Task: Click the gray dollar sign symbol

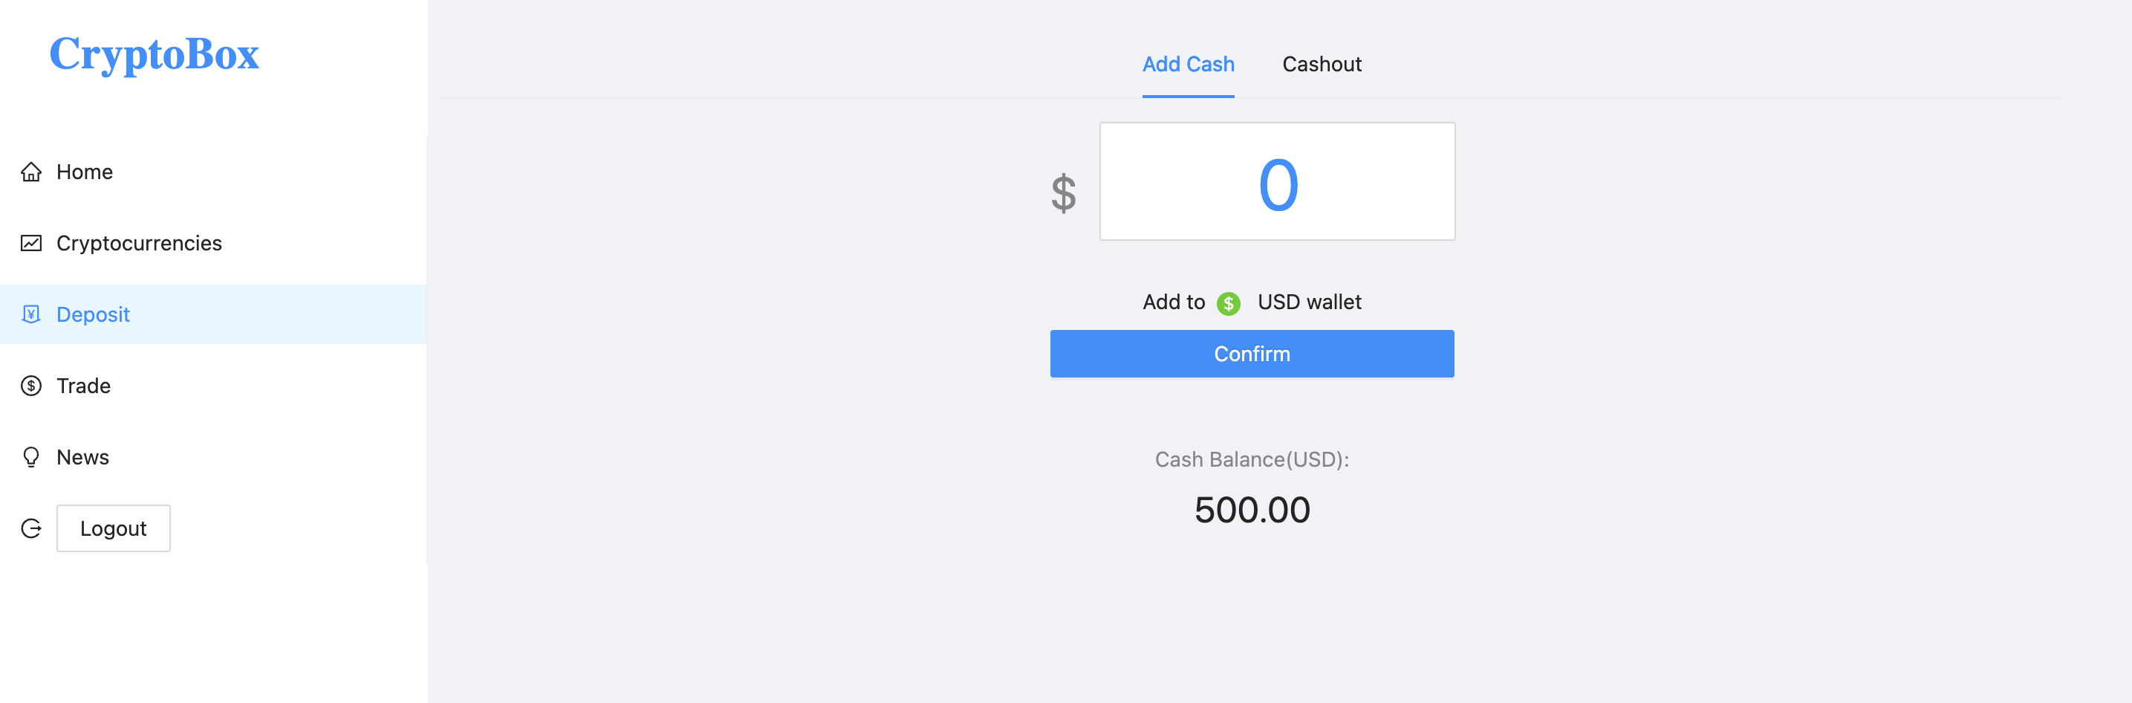Action: [x=1064, y=193]
